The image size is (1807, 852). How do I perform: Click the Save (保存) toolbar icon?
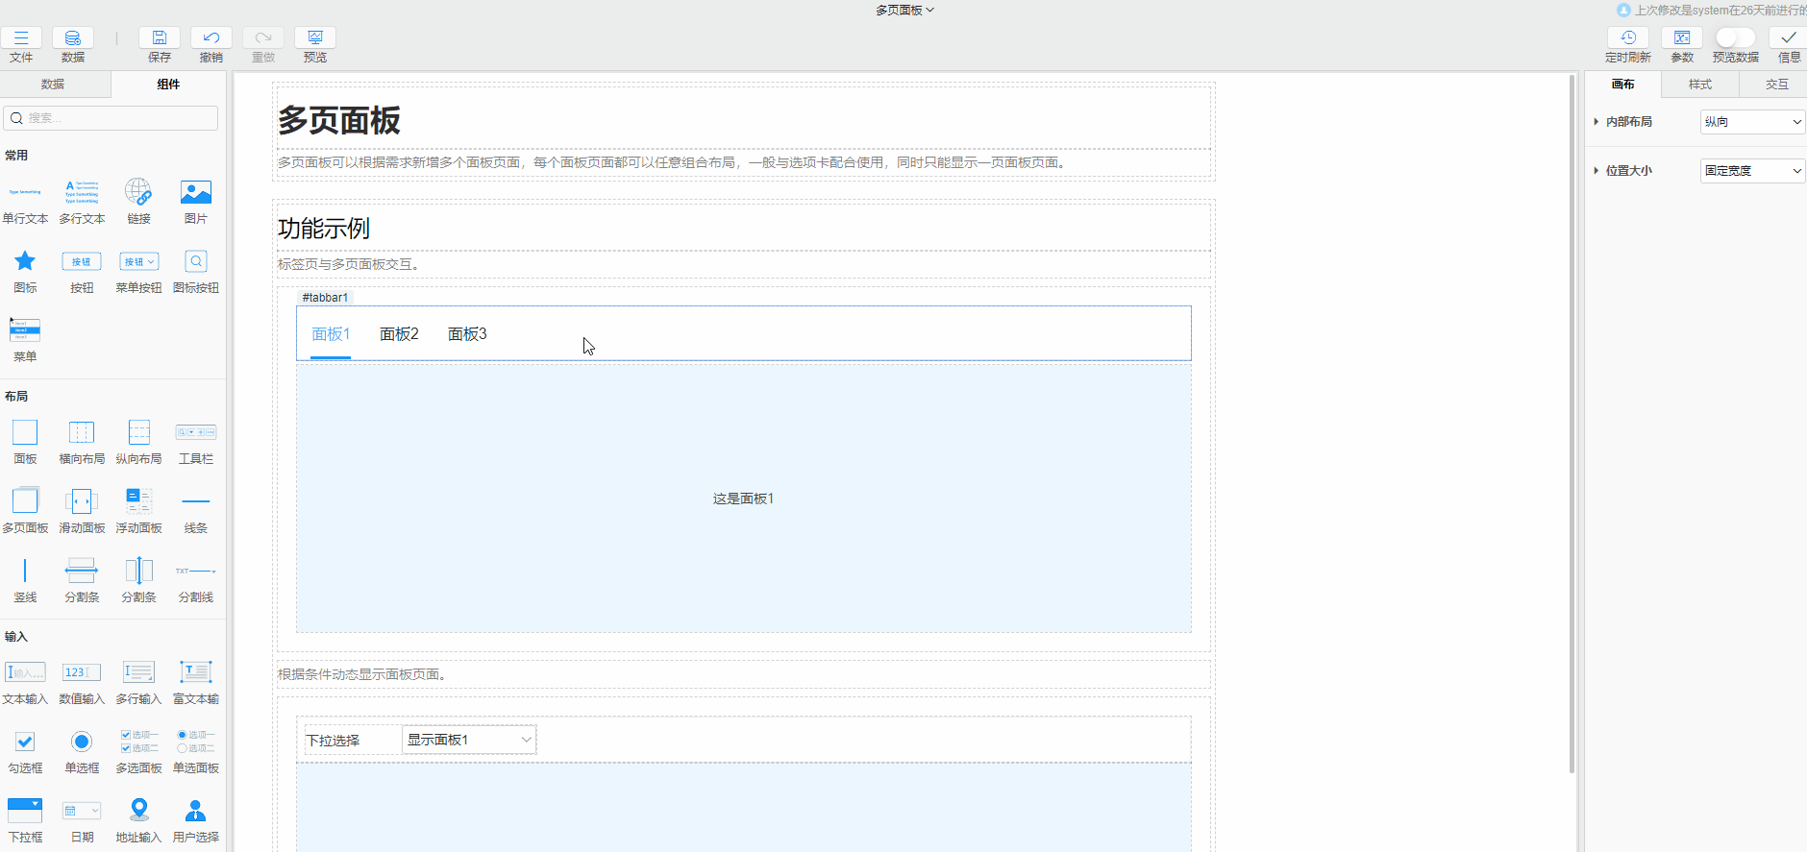point(160,38)
